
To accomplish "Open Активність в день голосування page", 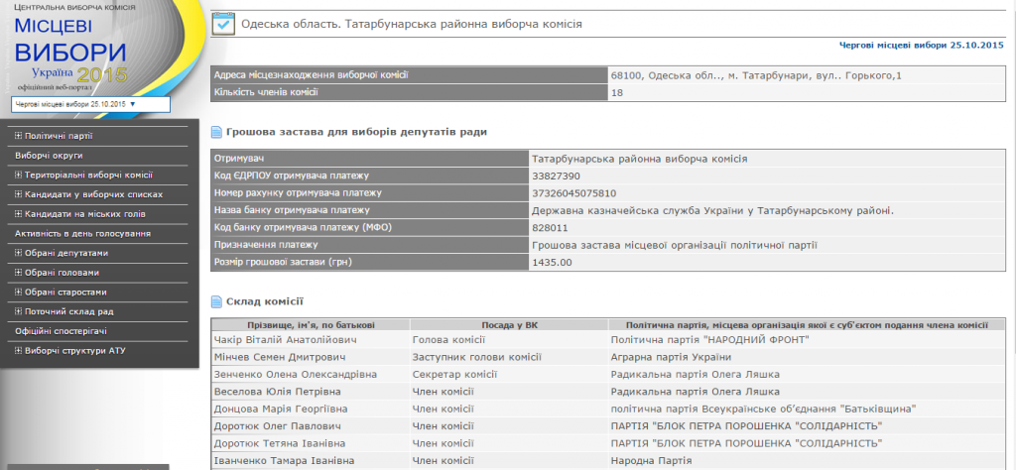I will click(82, 233).
